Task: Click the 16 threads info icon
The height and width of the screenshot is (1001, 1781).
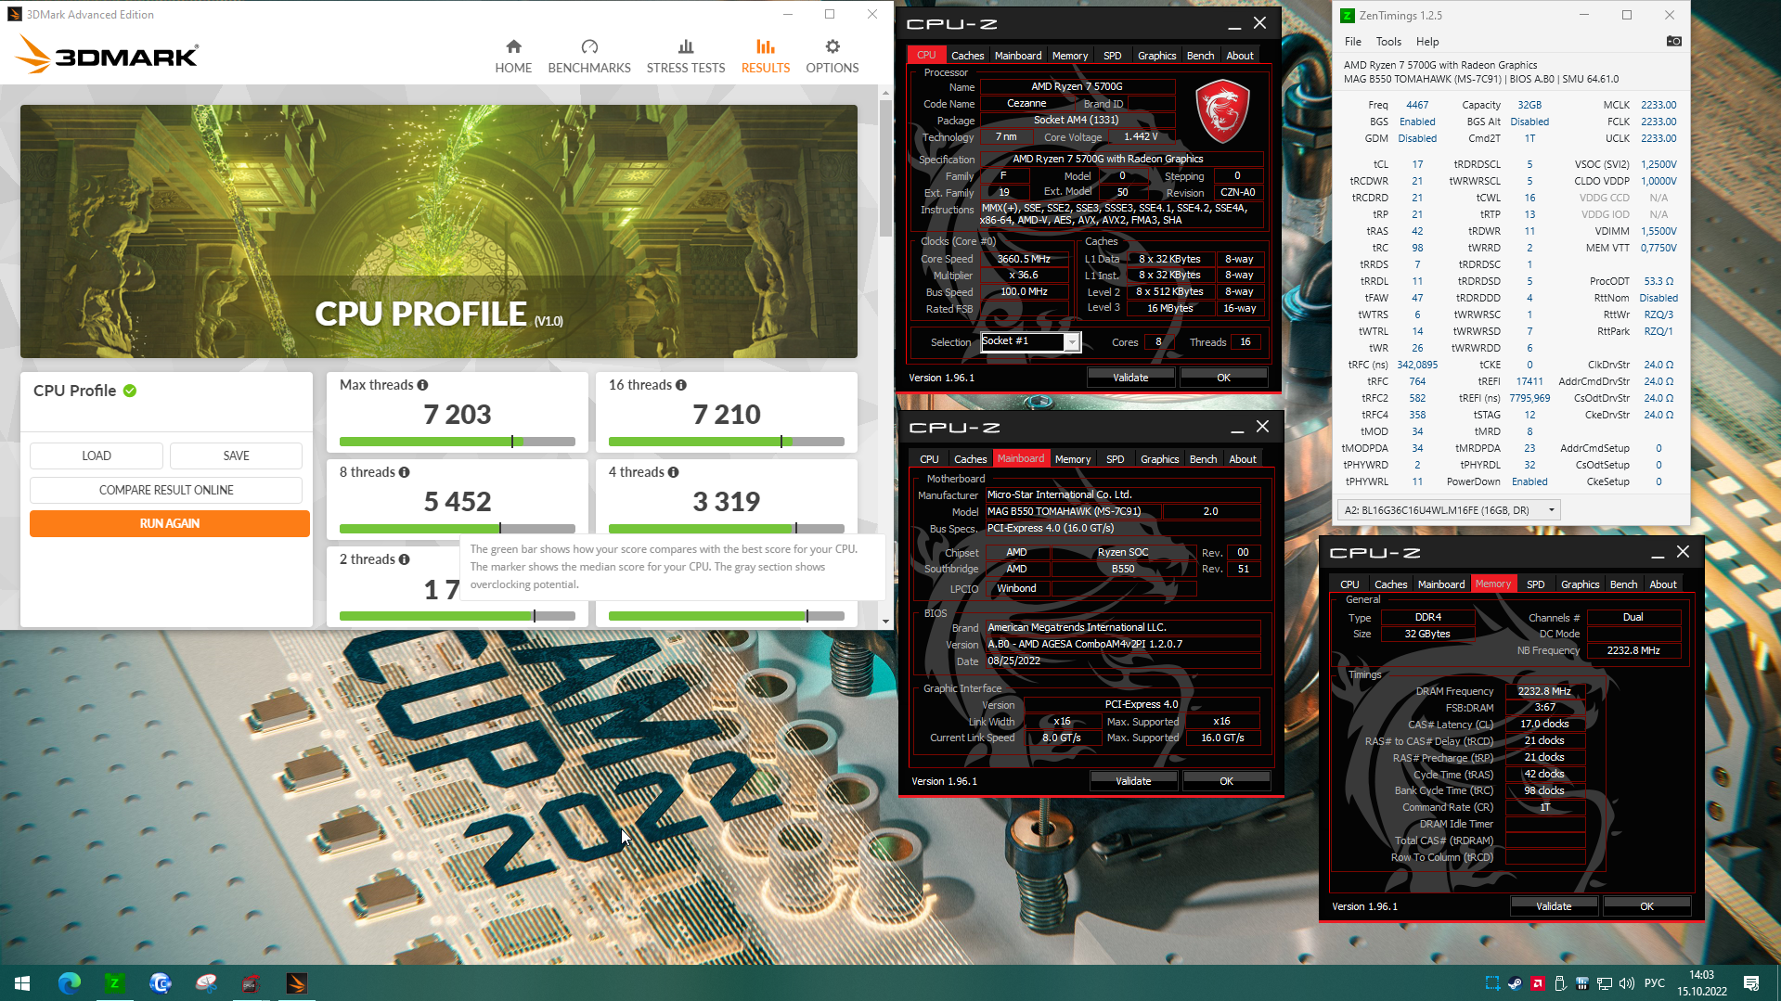Action: (681, 385)
